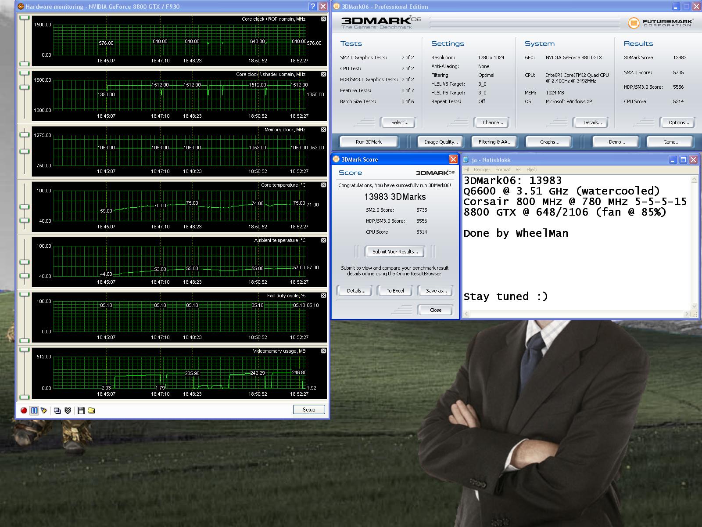The height and width of the screenshot is (527, 702).
Task: Click the Notisblokk vertical scrollbar up arrow
Action: 694,179
